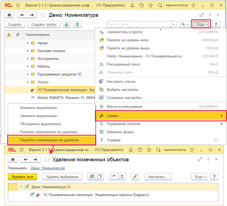Expand the Мебель folder

(28, 66)
